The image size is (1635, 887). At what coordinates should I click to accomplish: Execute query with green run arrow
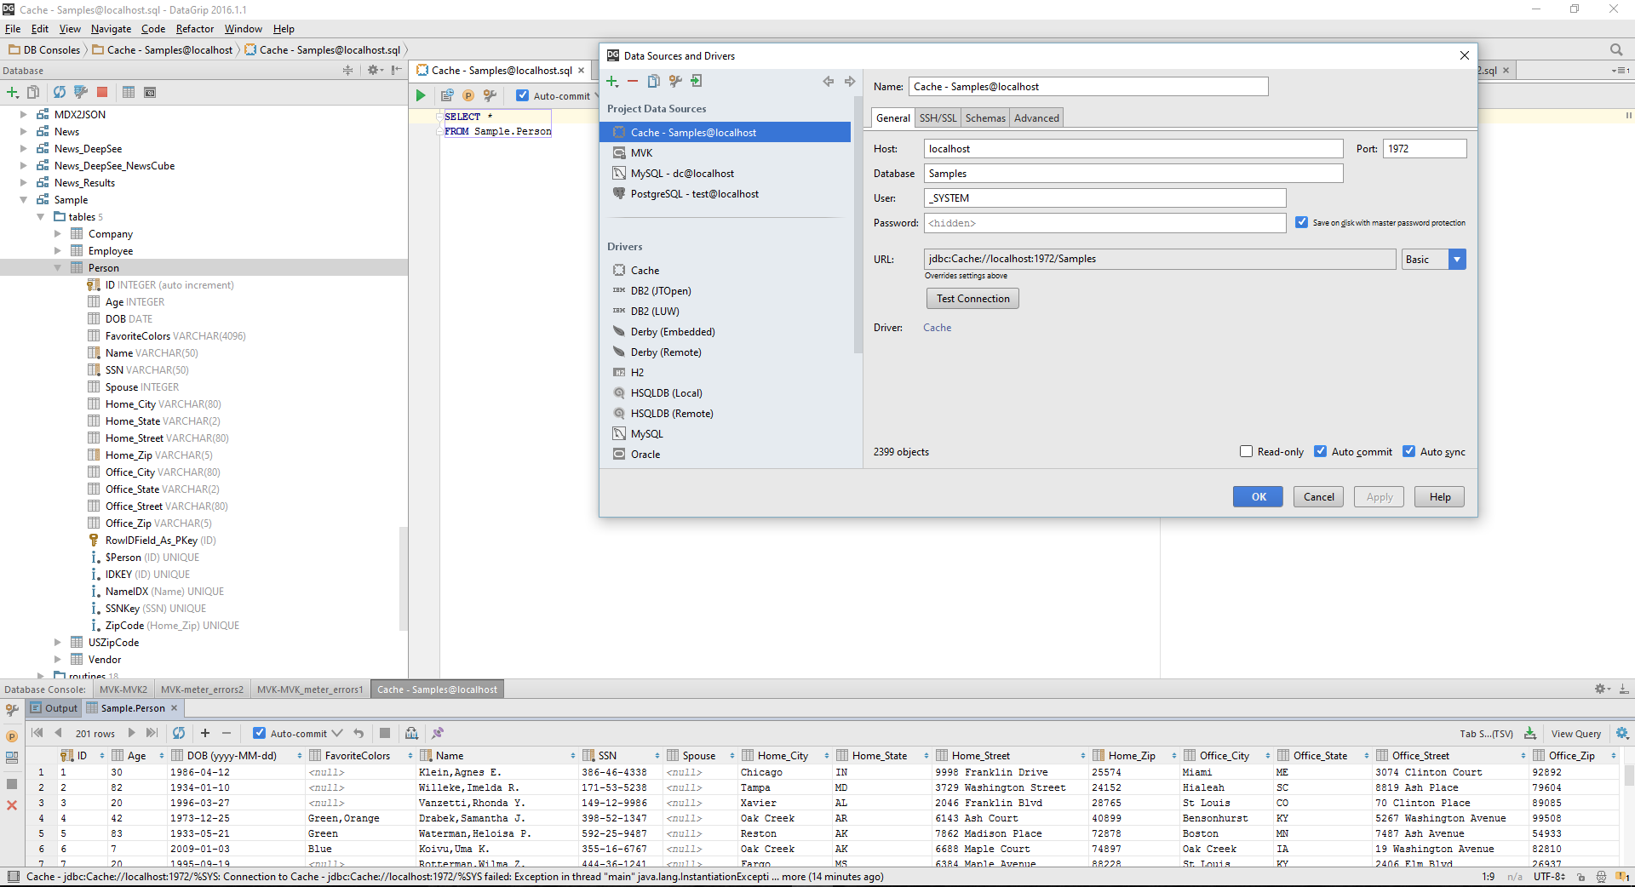(x=421, y=95)
